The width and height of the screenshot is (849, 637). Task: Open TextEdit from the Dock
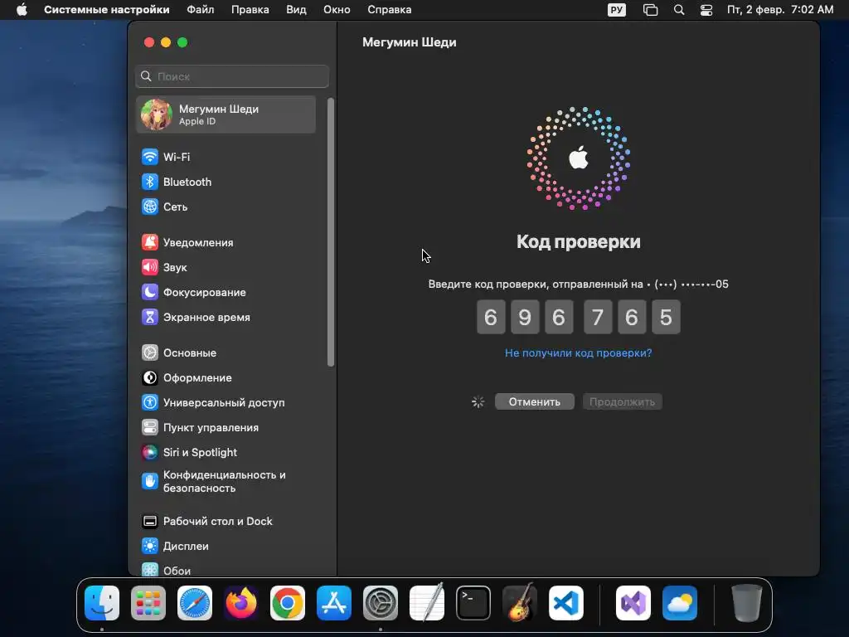click(x=427, y=603)
